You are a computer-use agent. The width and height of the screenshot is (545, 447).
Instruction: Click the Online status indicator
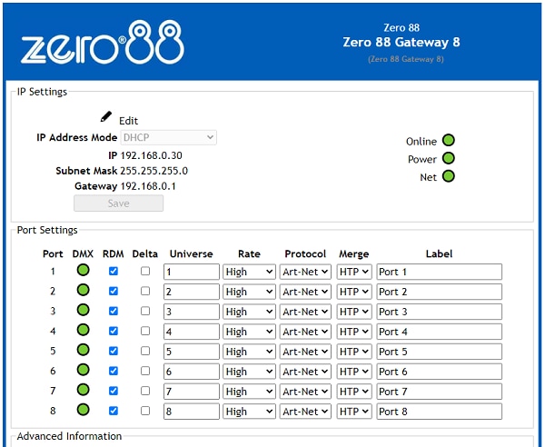[x=449, y=141]
